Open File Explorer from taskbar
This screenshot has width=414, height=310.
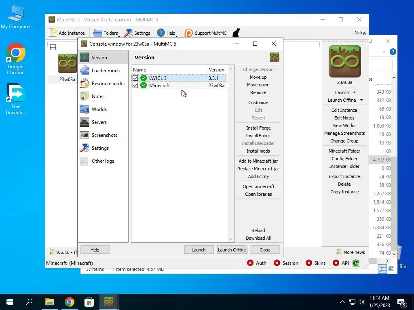pyautogui.click(x=50, y=302)
